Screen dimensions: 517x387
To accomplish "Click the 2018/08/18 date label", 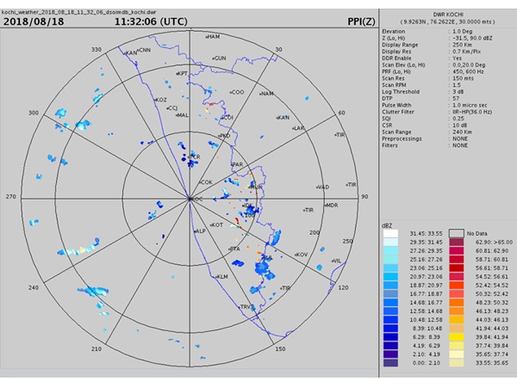I will [34, 21].
